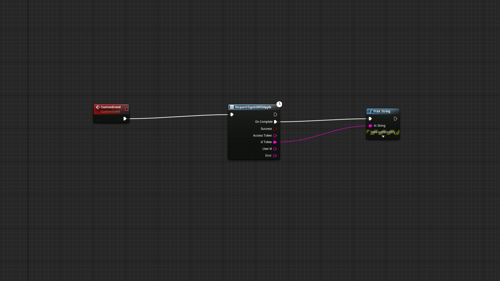This screenshot has height=281, width=500.
Task: Click the Access Token output pin
Action: 275,136
